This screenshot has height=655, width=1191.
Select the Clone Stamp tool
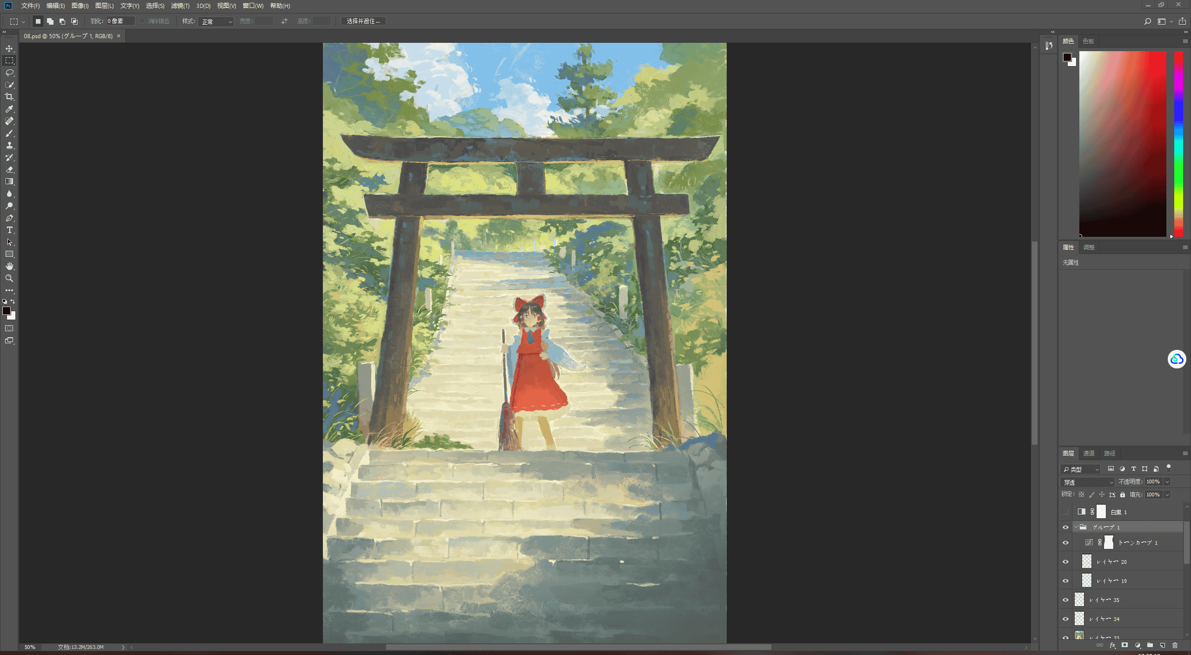pyautogui.click(x=9, y=145)
